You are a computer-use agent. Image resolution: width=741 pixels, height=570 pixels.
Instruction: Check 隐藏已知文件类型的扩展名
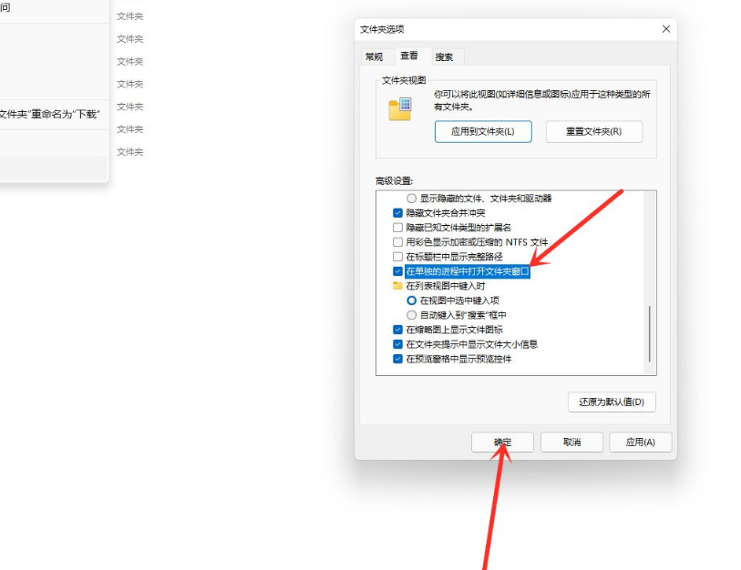(397, 227)
